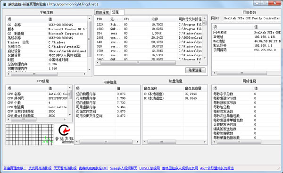Image resolution: width=283 pixels, height=173 pixels.
Task: Click the 普遍真理 logo image
Action: 64,134
